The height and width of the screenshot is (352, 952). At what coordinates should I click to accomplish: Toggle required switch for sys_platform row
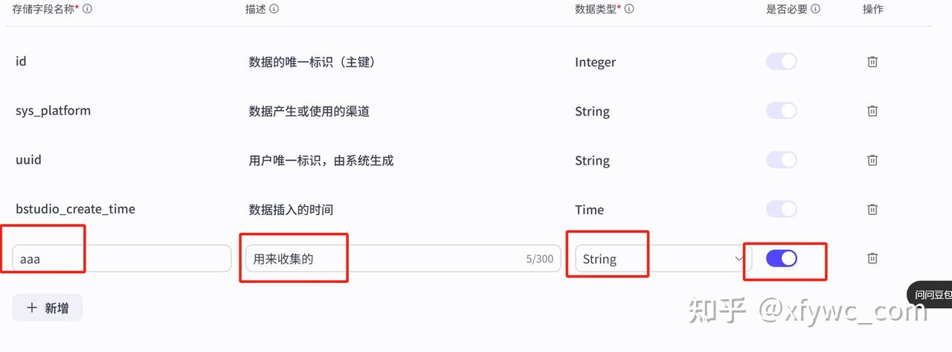[781, 111]
